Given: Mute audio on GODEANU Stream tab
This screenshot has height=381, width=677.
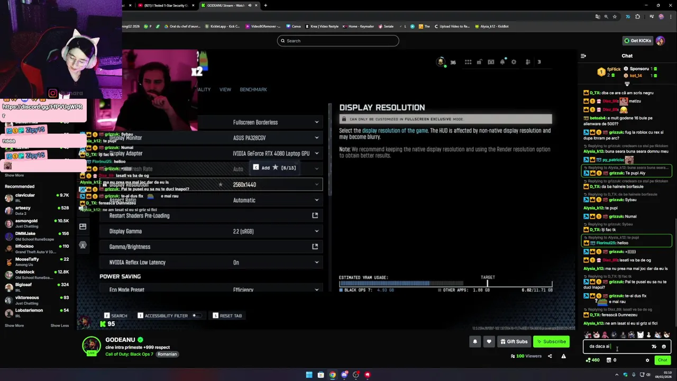Looking at the screenshot, I should tap(249, 5).
